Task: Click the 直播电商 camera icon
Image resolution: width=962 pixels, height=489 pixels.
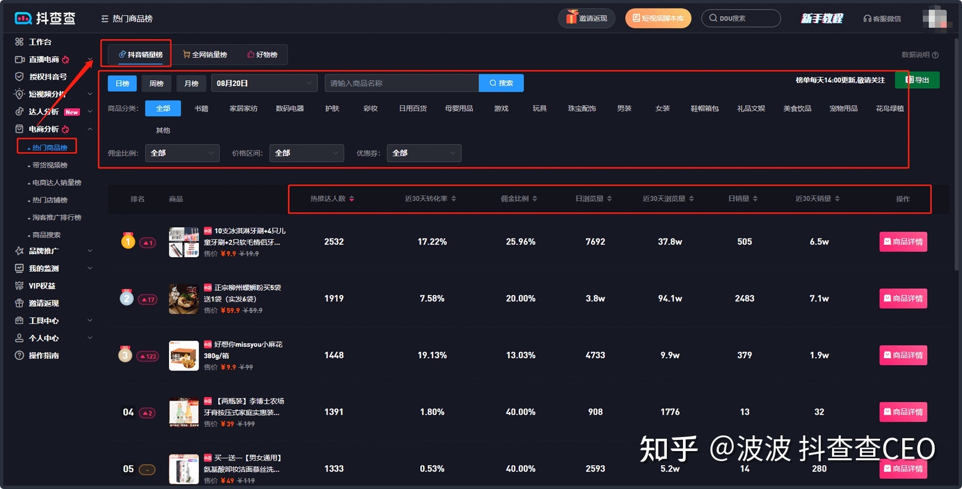Action: [x=20, y=59]
